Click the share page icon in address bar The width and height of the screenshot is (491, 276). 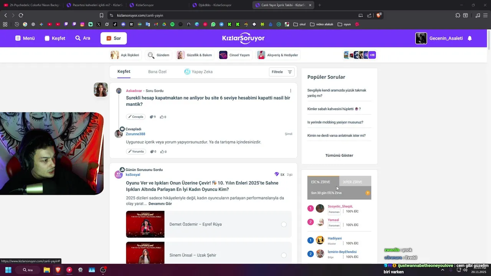pos(369,15)
